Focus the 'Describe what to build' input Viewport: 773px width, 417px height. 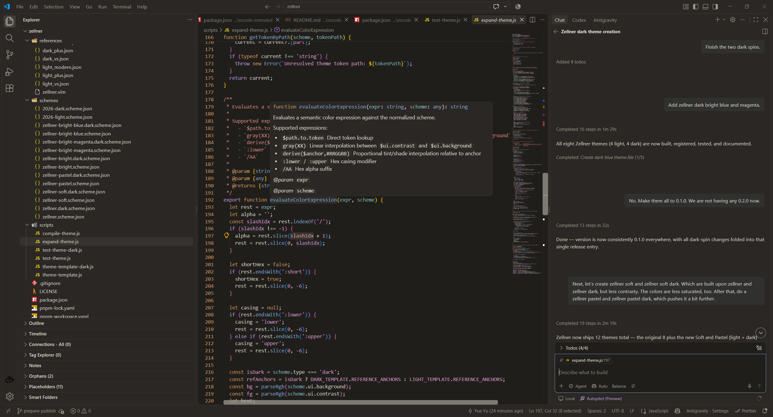pyautogui.click(x=660, y=372)
